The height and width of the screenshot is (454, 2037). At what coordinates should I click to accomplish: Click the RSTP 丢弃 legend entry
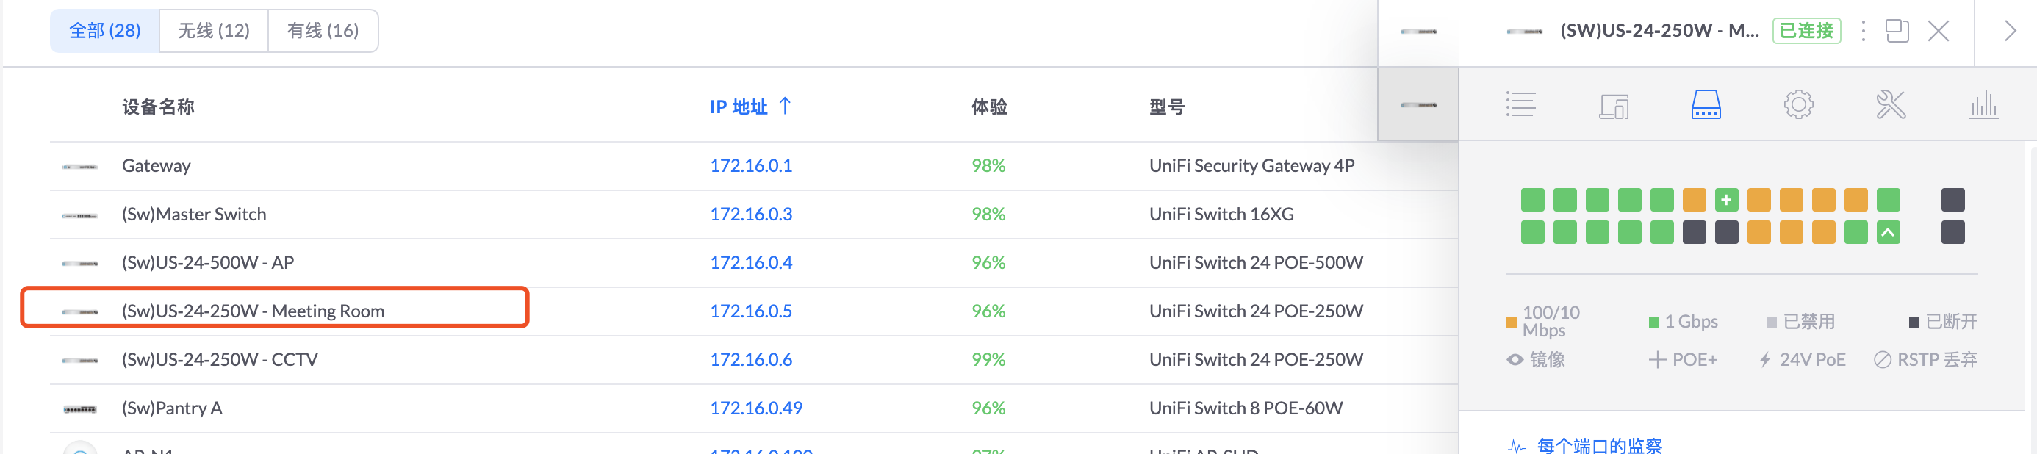[1925, 360]
